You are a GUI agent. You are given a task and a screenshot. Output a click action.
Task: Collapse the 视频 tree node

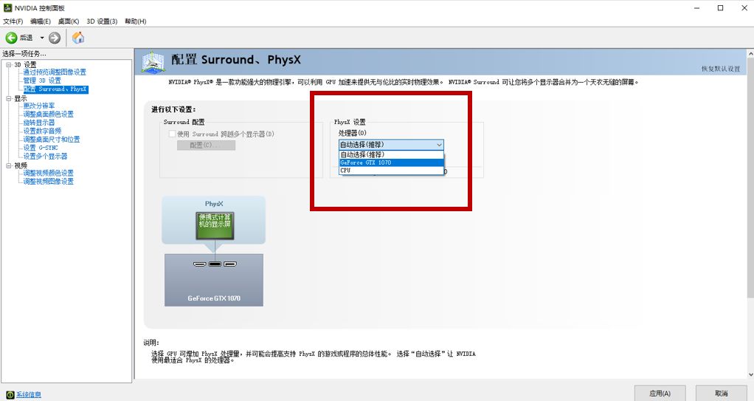[x=9, y=165]
